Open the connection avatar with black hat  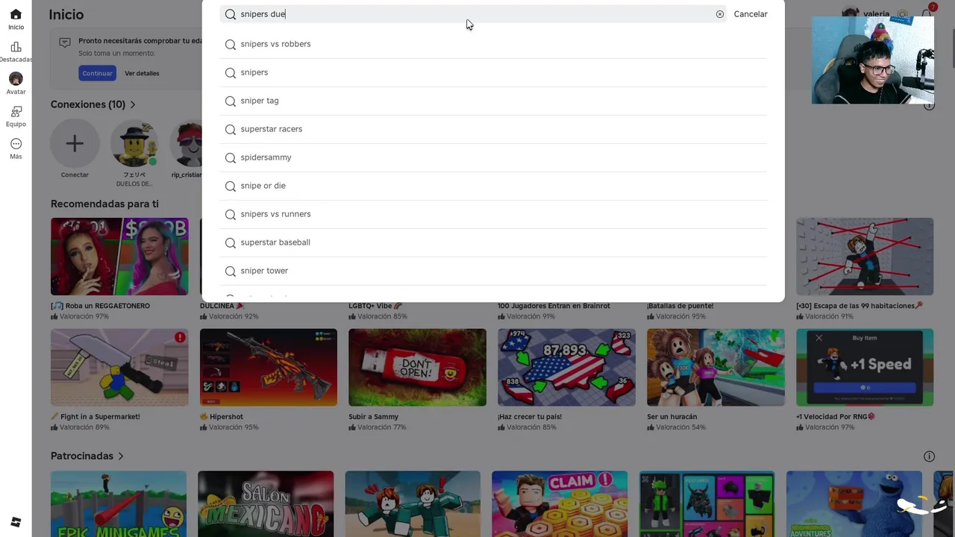tap(134, 143)
